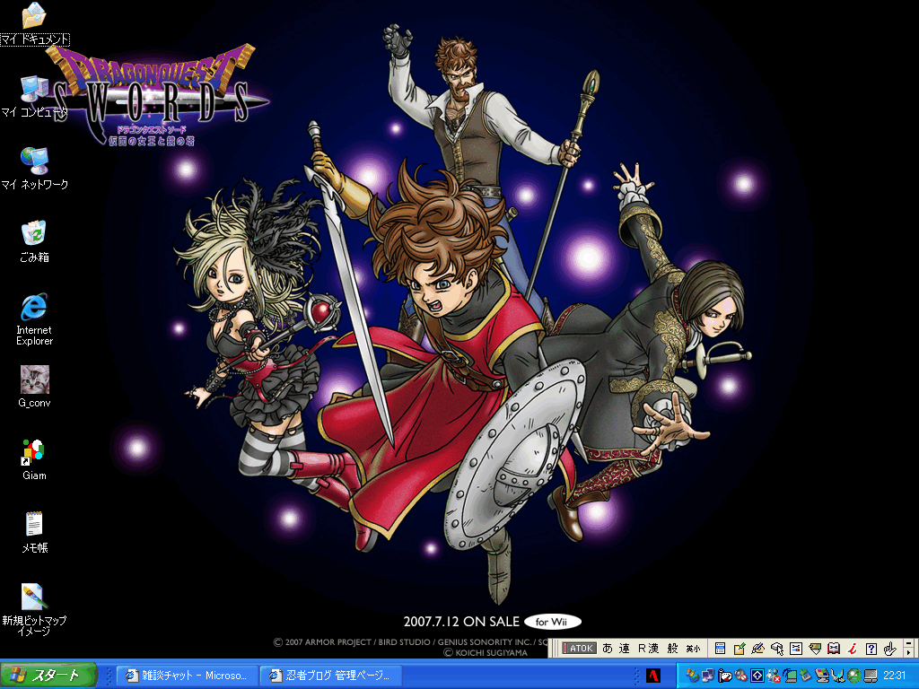Click the green globe tray icon

[x=853, y=676]
